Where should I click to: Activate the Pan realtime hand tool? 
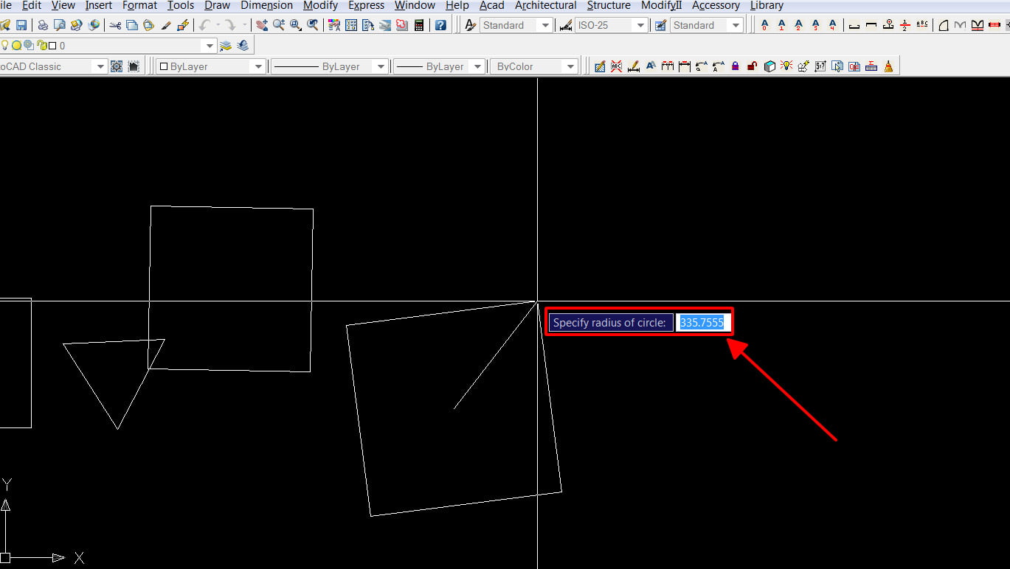tap(262, 25)
